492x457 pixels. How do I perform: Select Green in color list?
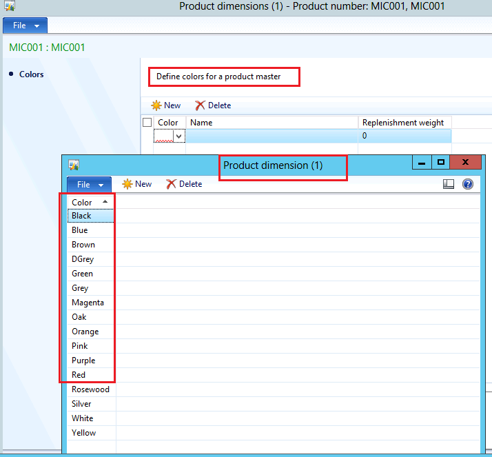tap(90, 274)
